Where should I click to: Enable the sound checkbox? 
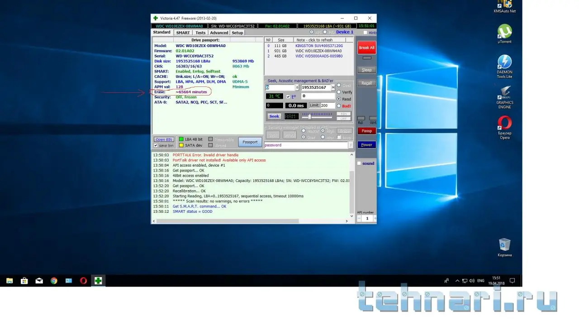point(359,163)
